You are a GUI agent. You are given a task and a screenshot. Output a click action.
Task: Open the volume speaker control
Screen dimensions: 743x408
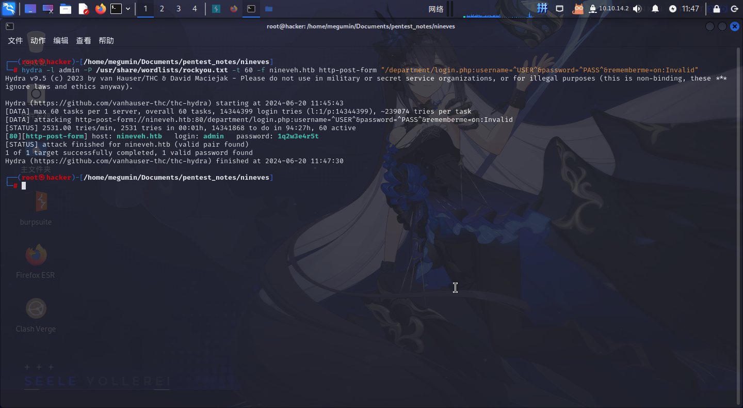(637, 9)
